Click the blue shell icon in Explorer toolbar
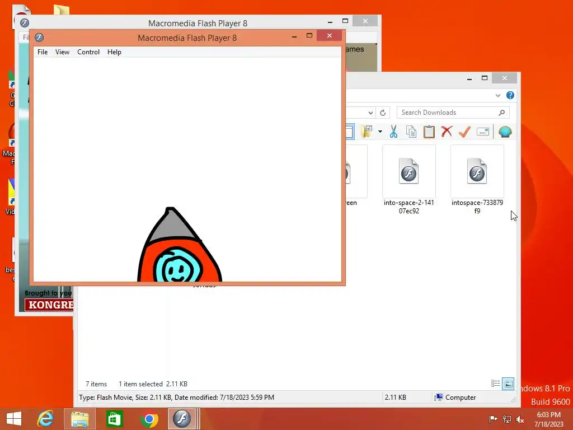The height and width of the screenshot is (430, 573). point(505,132)
